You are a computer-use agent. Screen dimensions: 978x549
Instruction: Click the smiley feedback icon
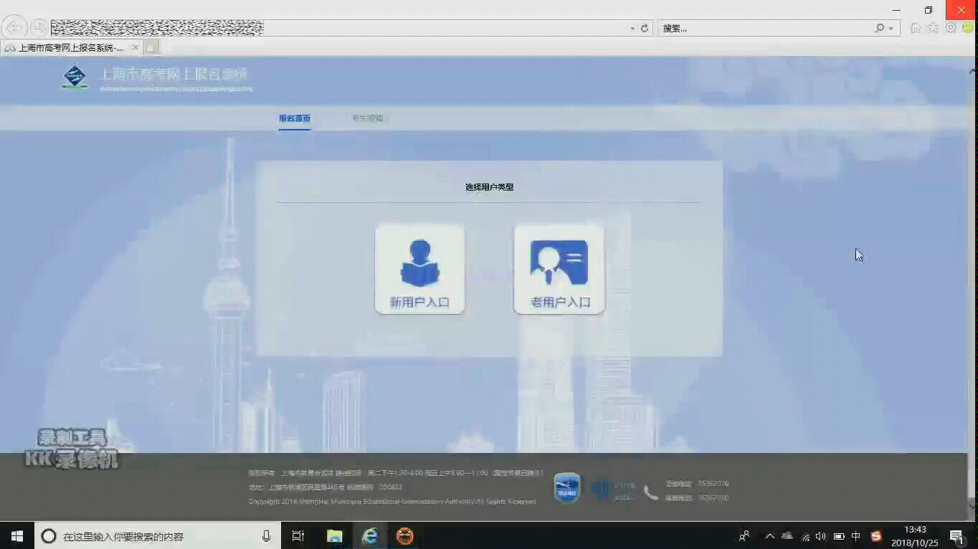click(x=968, y=28)
